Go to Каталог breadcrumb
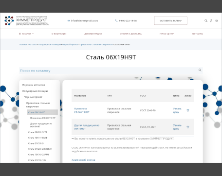Viewport: 222px width, 176px height. [33, 44]
